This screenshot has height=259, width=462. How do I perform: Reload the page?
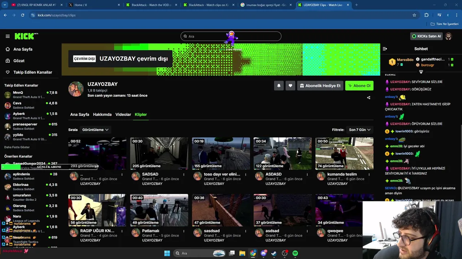point(23,15)
